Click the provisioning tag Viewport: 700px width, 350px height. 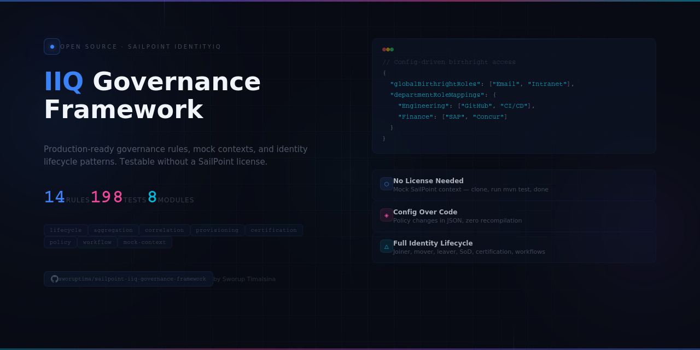(x=217, y=230)
